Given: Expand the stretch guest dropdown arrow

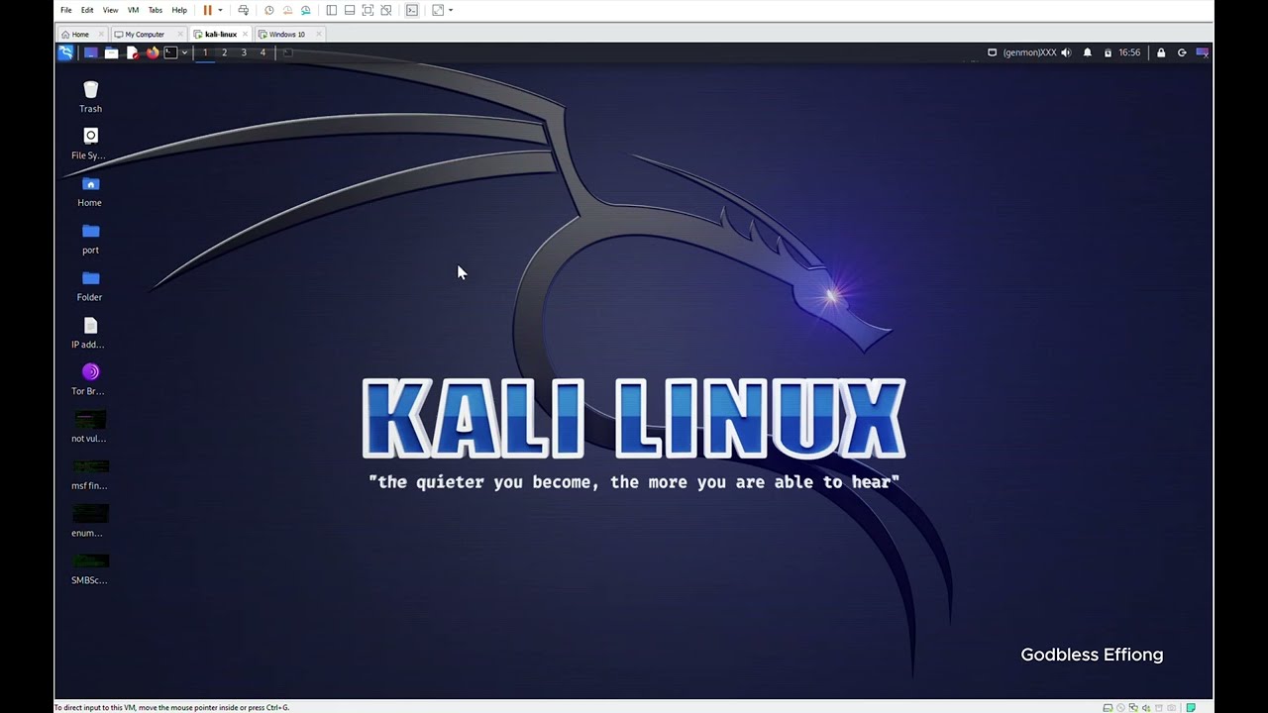Looking at the screenshot, I should (451, 10).
